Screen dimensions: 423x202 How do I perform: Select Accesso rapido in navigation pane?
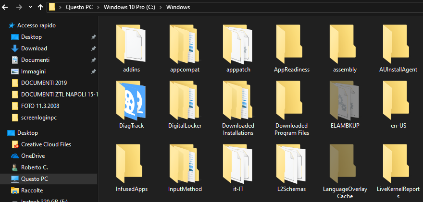tap(37, 25)
